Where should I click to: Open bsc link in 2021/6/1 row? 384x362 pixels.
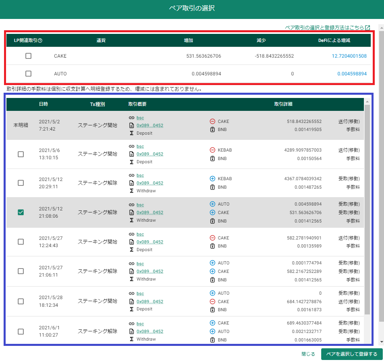(140, 324)
